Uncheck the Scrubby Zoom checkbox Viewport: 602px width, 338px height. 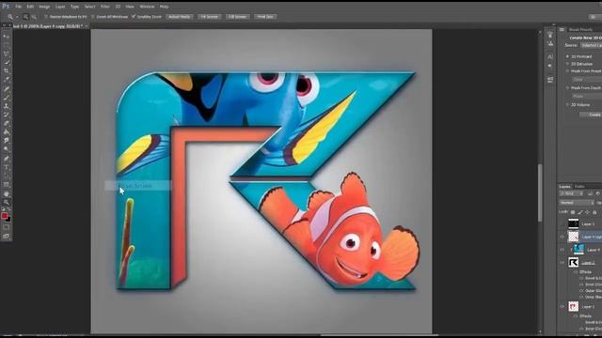coord(134,17)
